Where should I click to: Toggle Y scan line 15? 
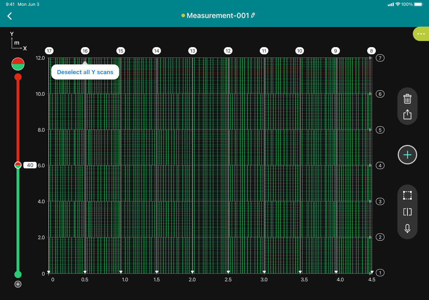click(x=121, y=51)
